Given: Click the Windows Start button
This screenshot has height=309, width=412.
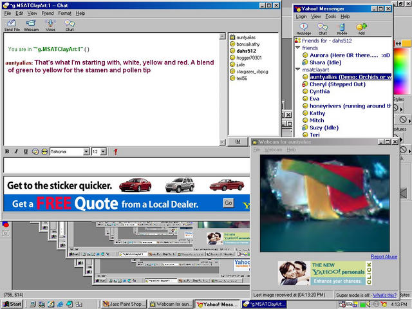Looking at the screenshot, I should pos(12,304).
